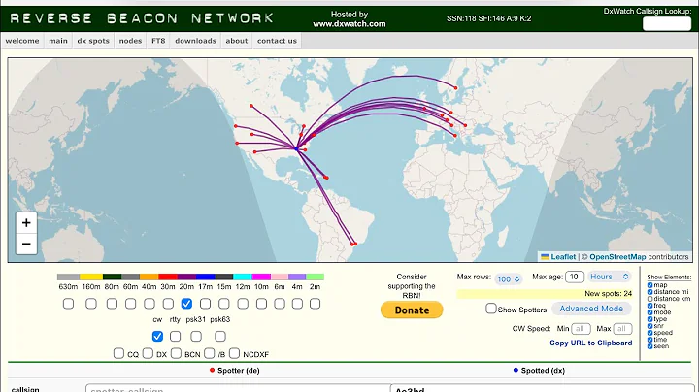Image resolution: width=699 pixels, height=392 pixels.
Task: Enable the 630m band checkbox
Action: pos(68,304)
